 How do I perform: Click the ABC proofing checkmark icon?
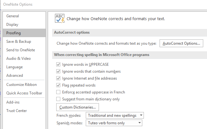60,19
